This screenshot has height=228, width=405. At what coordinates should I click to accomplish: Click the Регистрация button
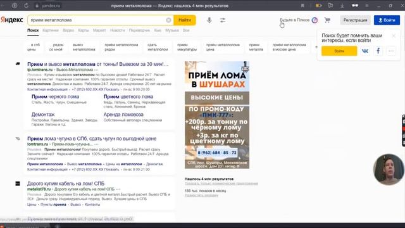[355, 20]
